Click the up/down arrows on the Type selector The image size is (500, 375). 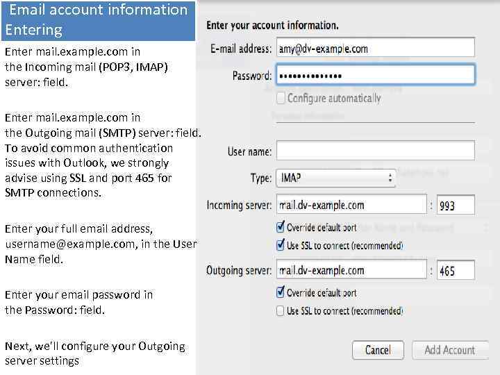[390, 178]
